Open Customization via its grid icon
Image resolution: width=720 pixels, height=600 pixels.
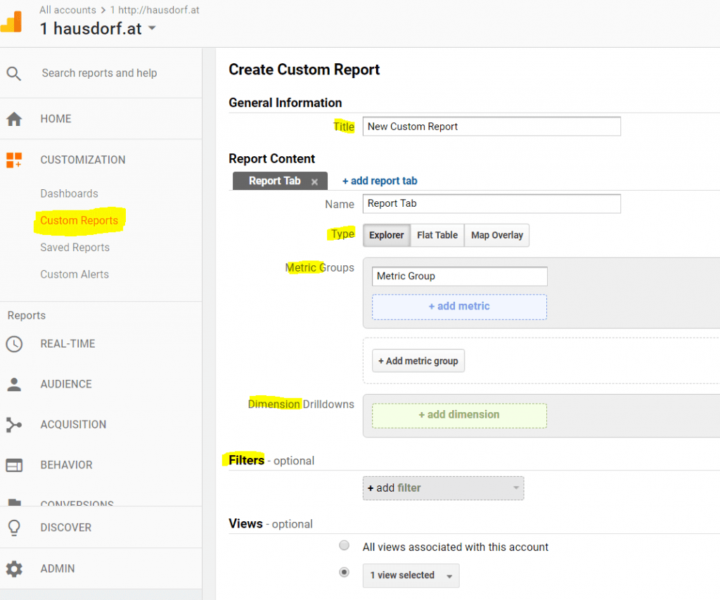[15, 160]
